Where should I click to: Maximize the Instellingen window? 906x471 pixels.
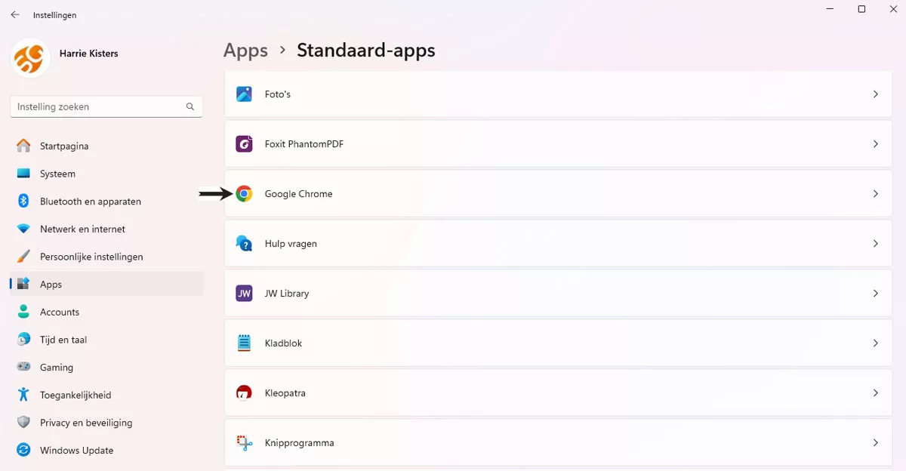[x=861, y=10]
